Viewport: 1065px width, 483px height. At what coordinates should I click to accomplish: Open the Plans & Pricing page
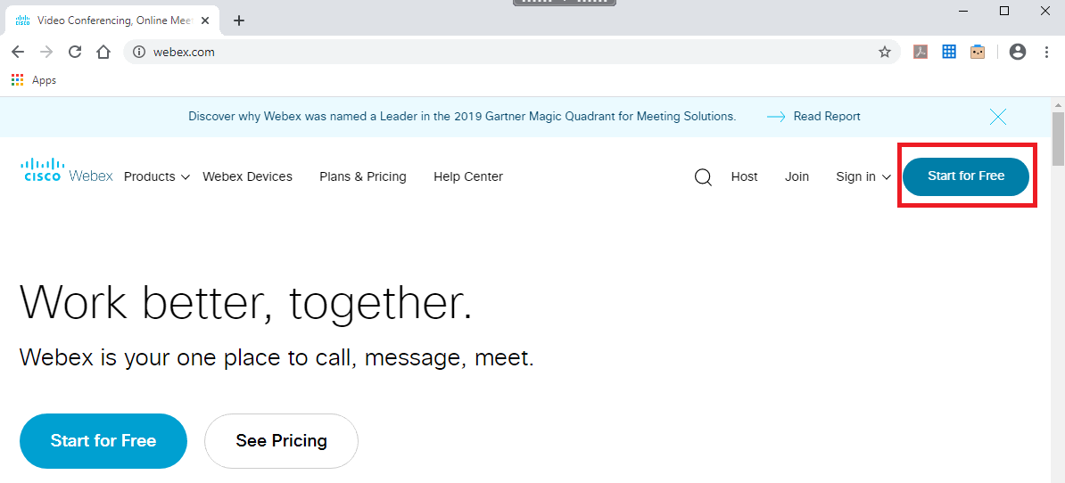tap(363, 177)
